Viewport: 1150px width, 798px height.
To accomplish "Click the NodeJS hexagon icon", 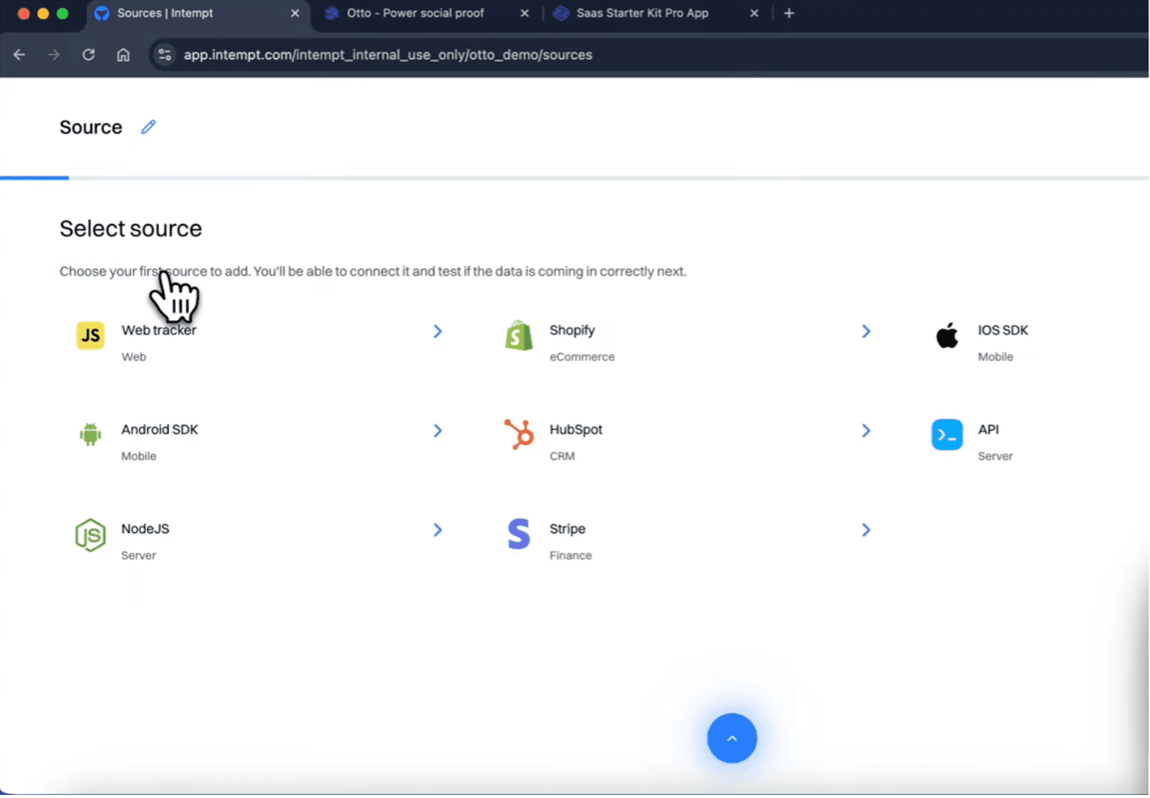I will (90, 535).
